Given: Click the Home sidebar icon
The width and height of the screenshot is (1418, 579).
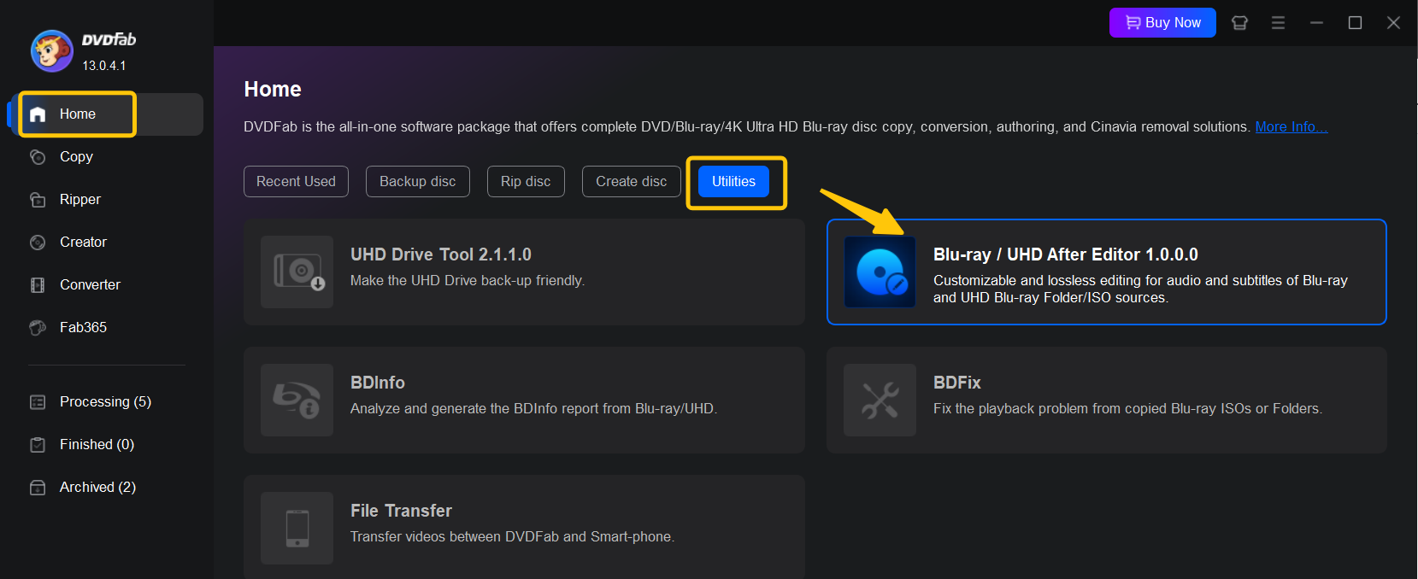Looking at the screenshot, I should [x=38, y=114].
